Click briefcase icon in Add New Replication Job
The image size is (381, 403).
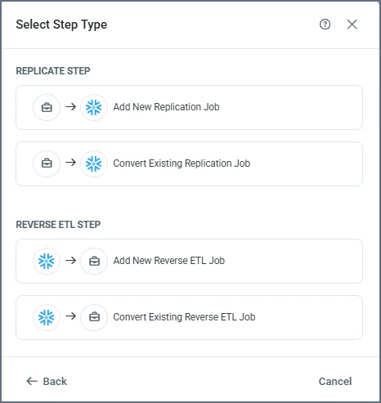(47, 107)
